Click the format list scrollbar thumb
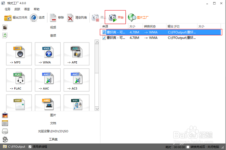 (97, 59)
